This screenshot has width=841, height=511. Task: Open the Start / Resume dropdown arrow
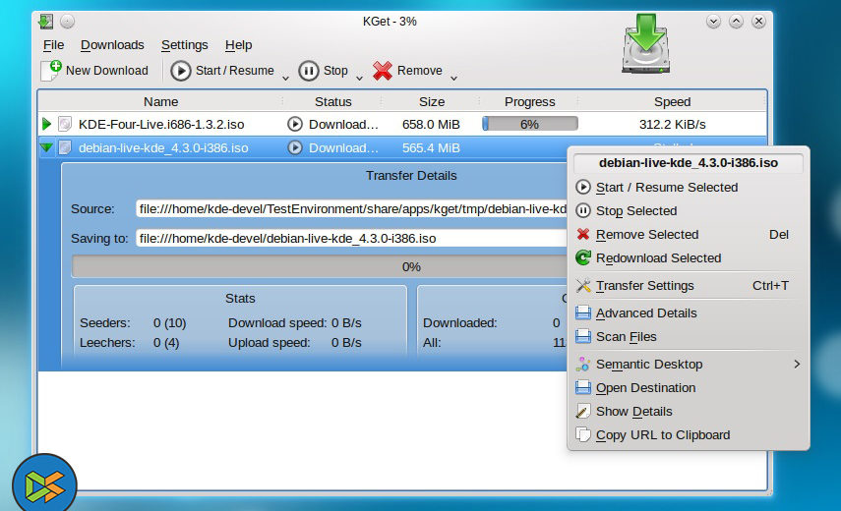click(286, 79)
